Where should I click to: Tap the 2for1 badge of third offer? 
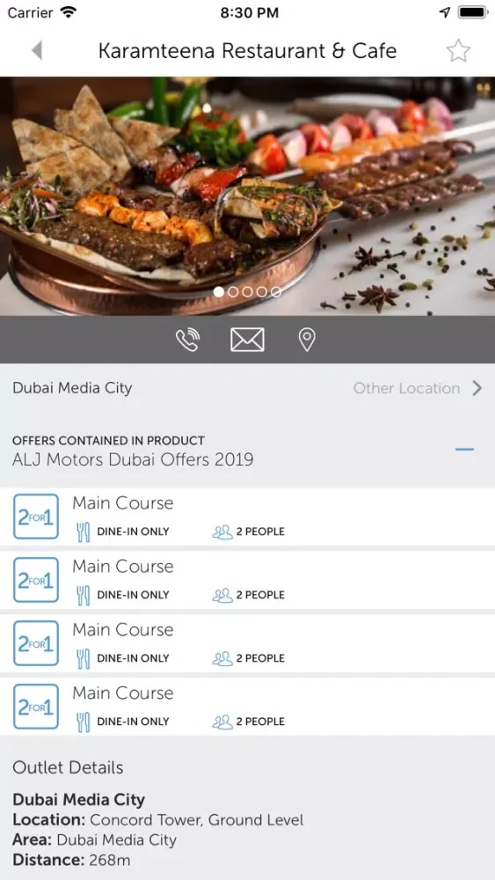tap(36, 643)
